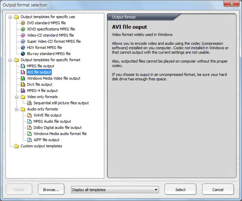Click the XDVD specifications MPEG file disc icon
The width and height of the screenshot is (242, 201).
coord(23,29)
